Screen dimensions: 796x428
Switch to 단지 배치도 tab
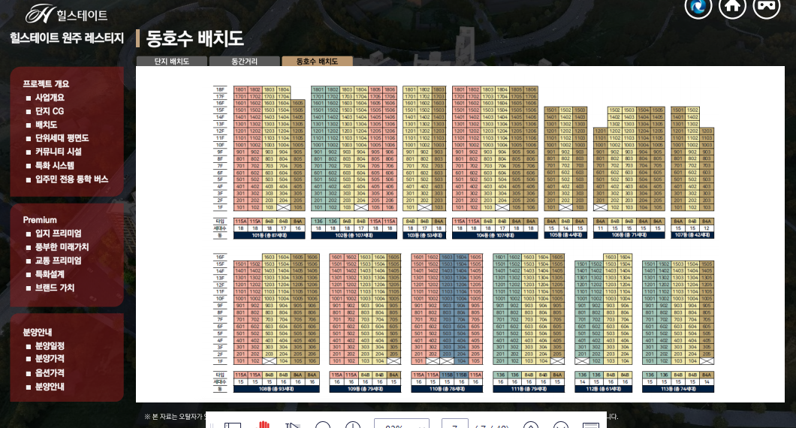[x=171, y=62]
